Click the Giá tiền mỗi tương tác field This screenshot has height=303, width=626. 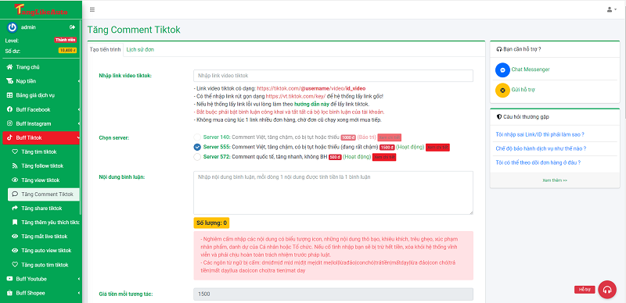pos(333,294)
